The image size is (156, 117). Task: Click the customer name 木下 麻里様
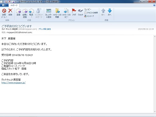coord(8,39)
